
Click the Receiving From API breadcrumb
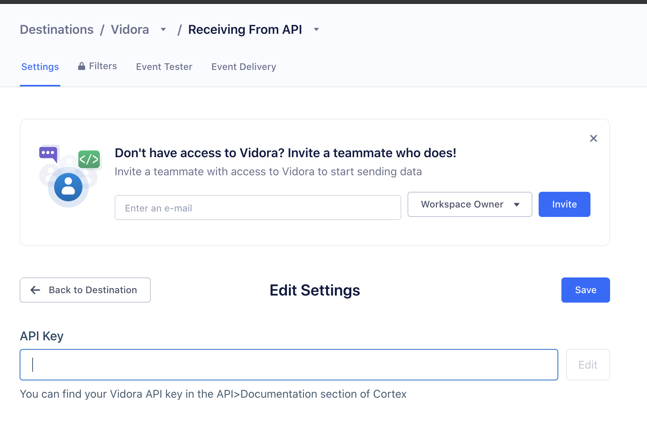pyautogui.click(x=245, y=29)
